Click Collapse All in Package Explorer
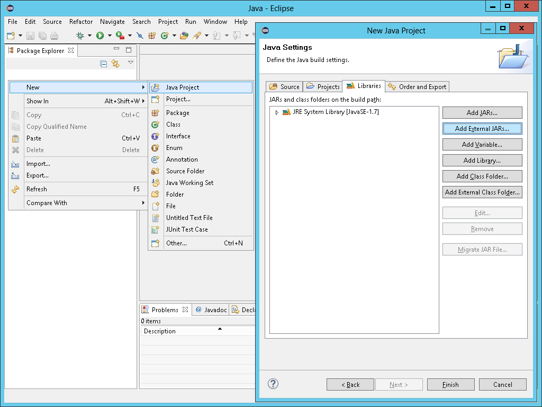 pos(104,64)
